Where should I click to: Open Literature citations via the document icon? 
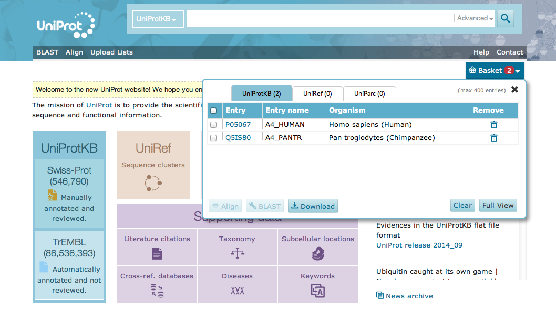(157, 253)
